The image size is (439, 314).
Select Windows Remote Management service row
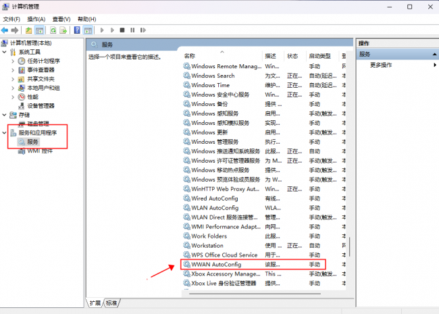(264, 66)
